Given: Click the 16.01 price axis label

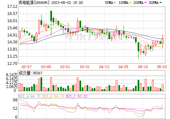Looking at the screenshot, I should 12,21.
